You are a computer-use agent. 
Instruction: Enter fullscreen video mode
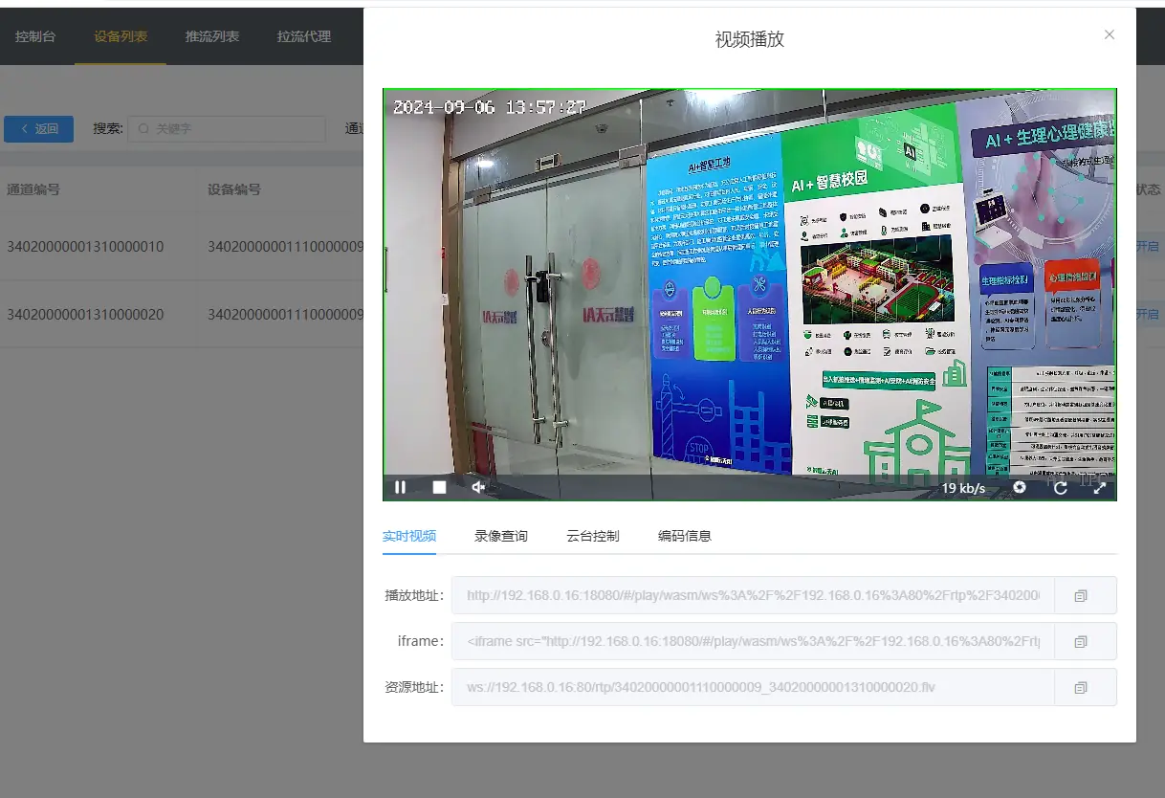click(1099, 488)
